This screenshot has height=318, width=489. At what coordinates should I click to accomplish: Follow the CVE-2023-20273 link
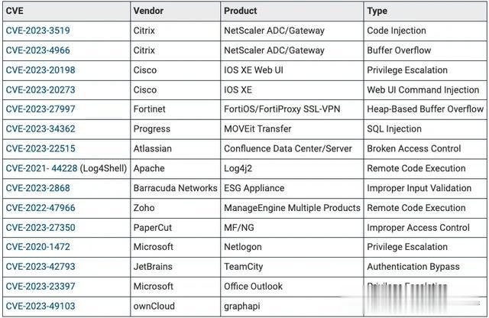[40, 89]
